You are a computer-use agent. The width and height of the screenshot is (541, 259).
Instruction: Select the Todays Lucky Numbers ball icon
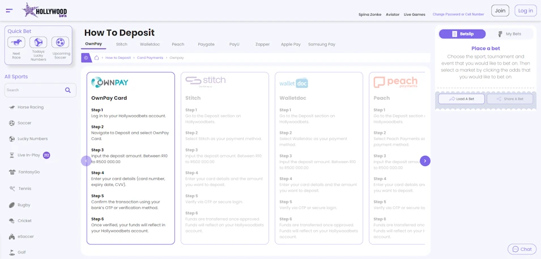tap(39, 42)
